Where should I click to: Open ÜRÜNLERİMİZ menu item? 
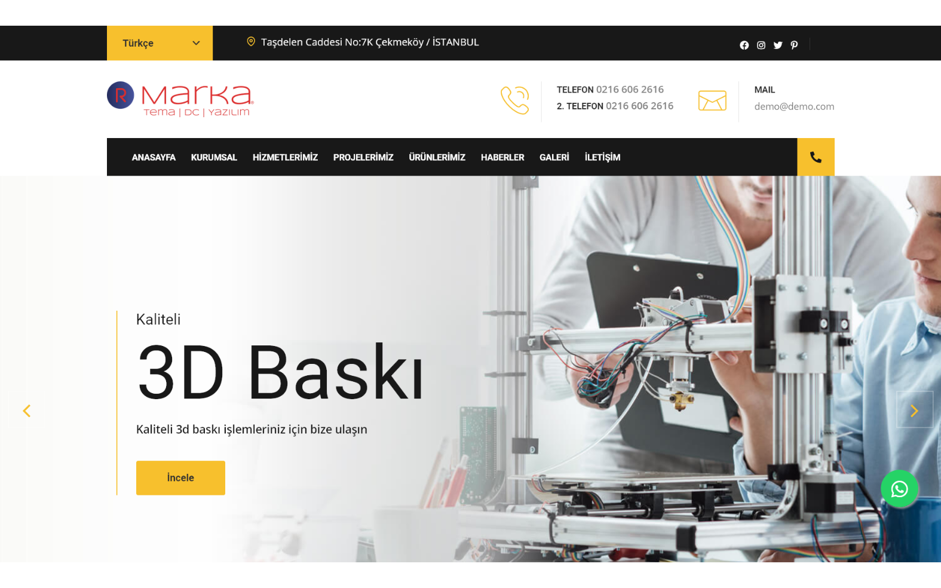coord(437,157)
